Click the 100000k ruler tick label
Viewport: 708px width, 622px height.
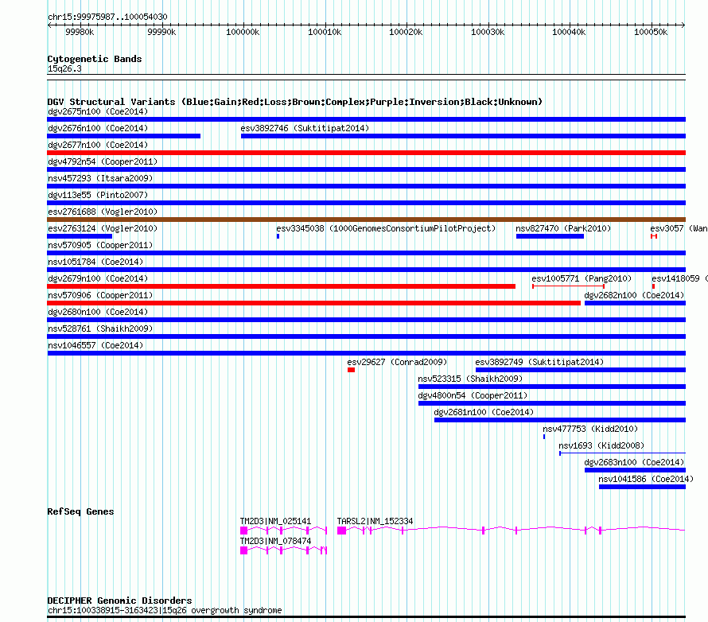click(243, 32)
